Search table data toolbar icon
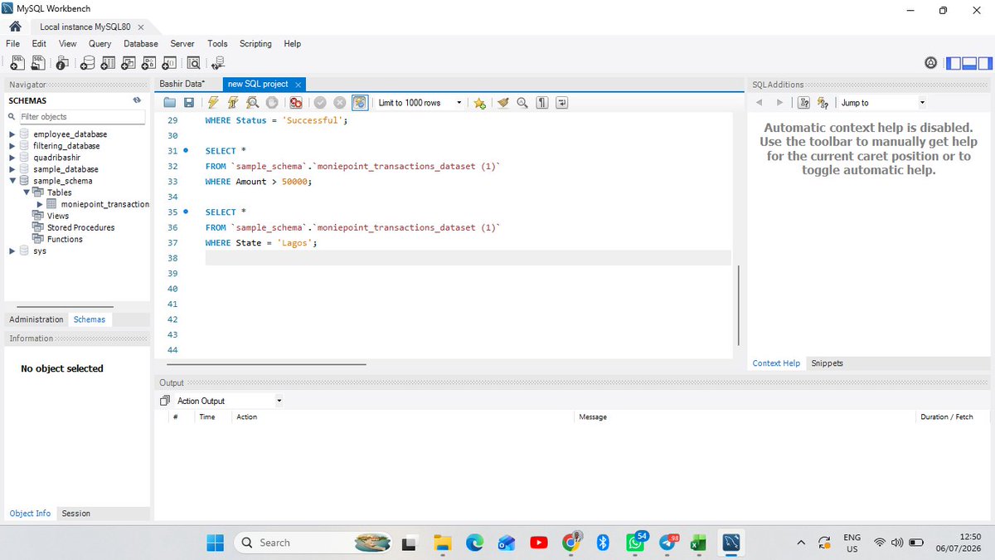The width and height of the screenshot is (995, 560). click(194, 62)
